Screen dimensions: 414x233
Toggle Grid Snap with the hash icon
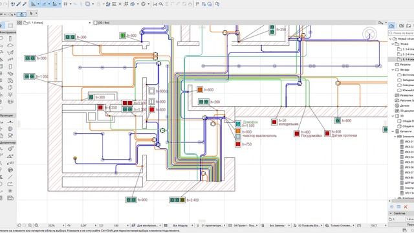65,4
